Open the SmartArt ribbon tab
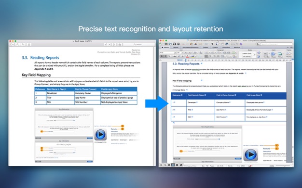Image resolution: width=302 pixels, height=188 pixels. pyautogui.click(x=226, y=48)
